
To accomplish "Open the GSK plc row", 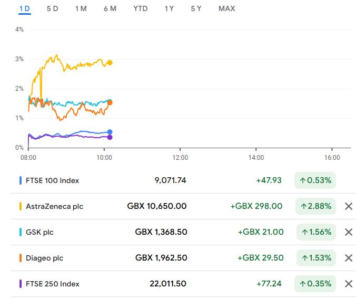I will point(183,232).
